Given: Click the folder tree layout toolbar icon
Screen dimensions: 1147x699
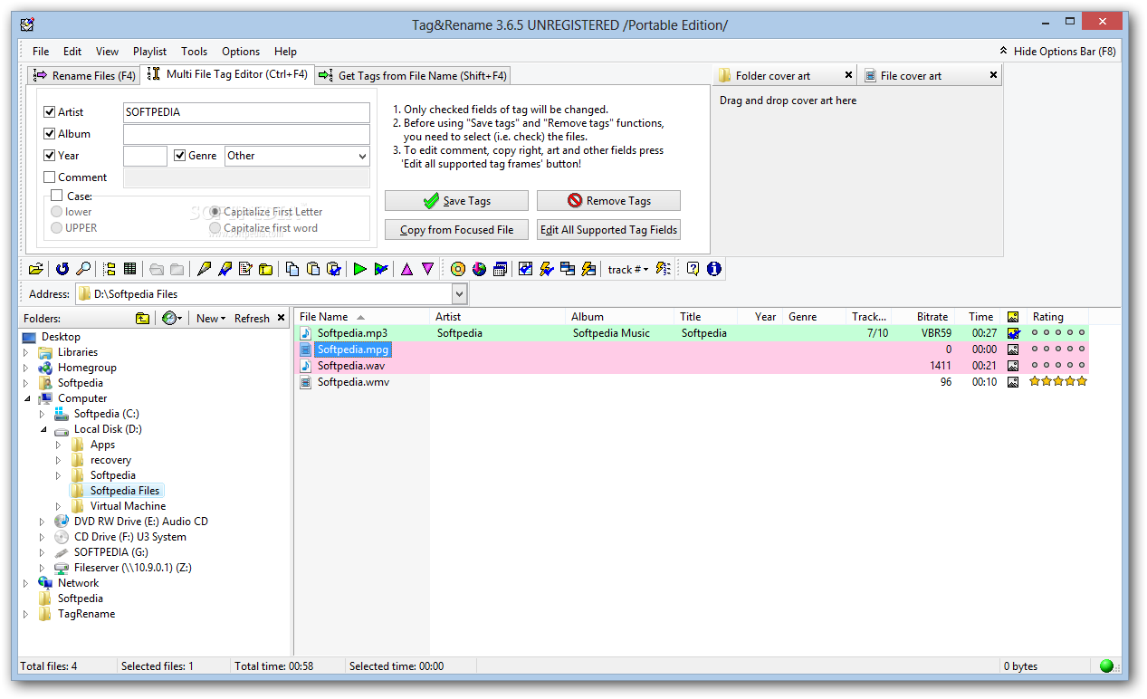Looking at the screenshot, I should [x=110, y=269].
